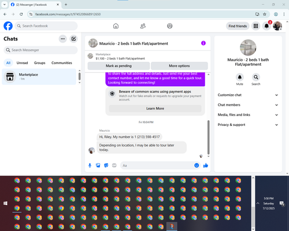Open the Groups icon in top navigation

point(170,26)
